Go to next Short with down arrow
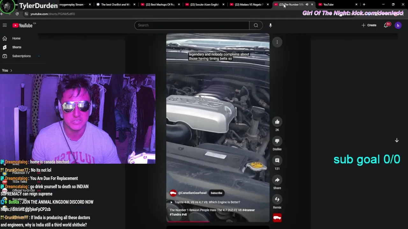 397,140
